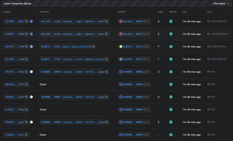Viewport: 233px width, 141px height.
Task: Click avatar of sender 0x82c5...62c5
Action: coord(121,46)
